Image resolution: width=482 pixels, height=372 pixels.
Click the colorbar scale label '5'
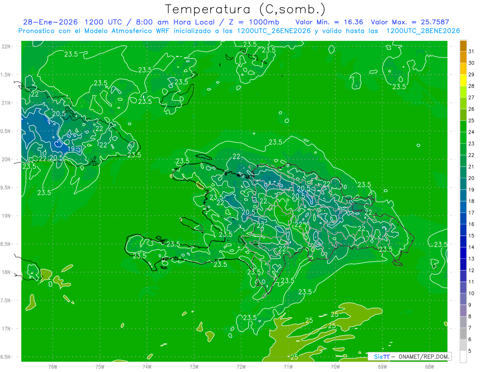(x=470, y=351)
